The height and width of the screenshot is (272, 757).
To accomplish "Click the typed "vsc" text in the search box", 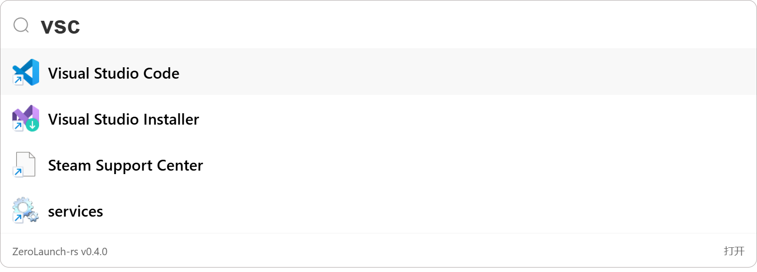I will tap(60, 26).
